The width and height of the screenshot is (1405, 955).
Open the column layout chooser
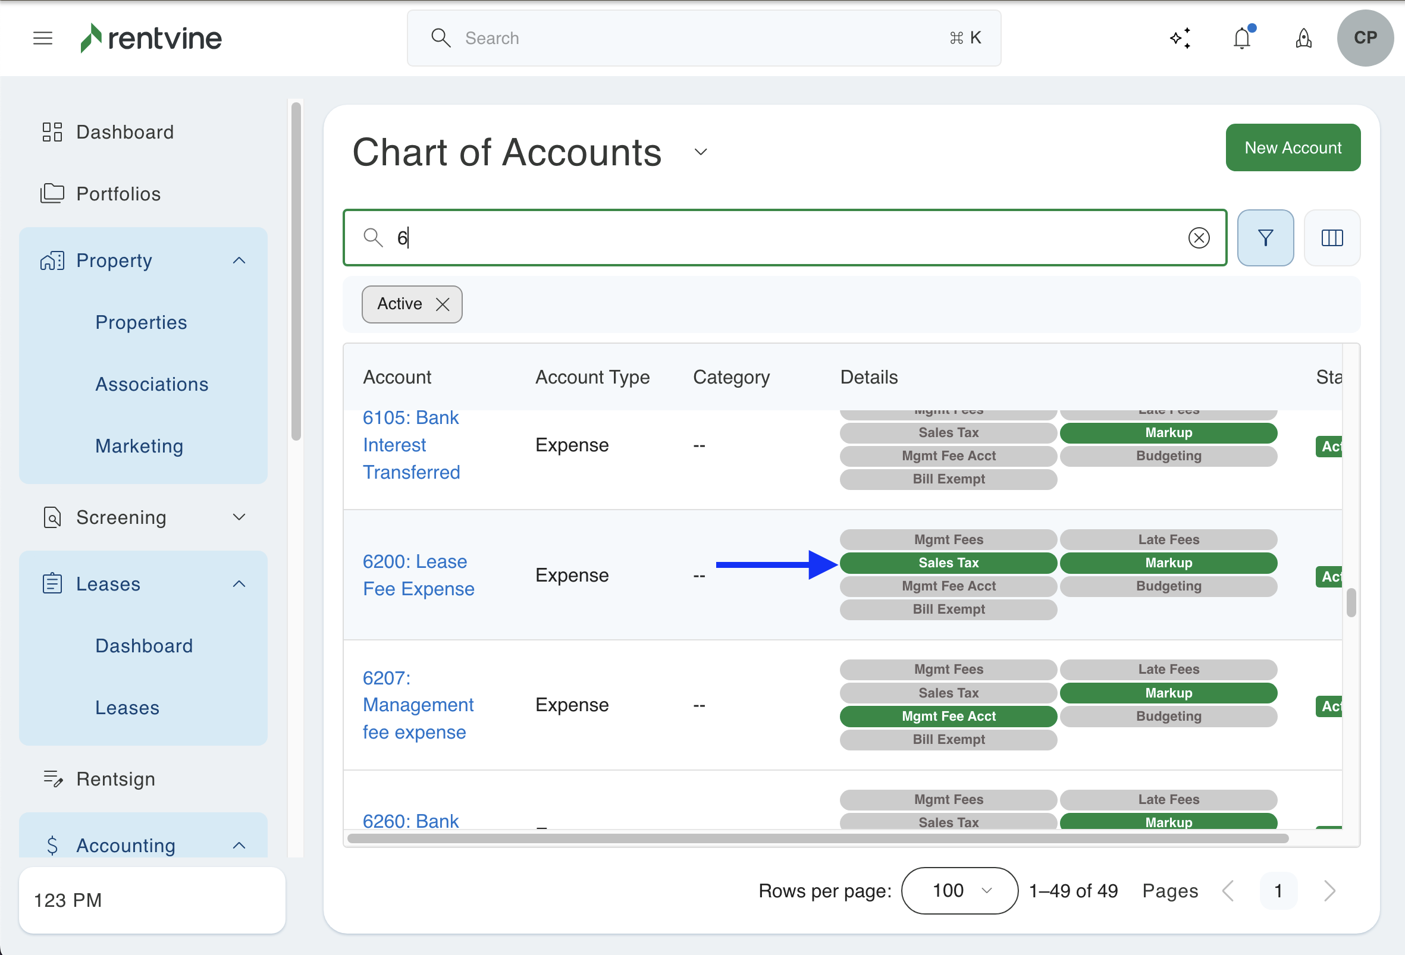coord(1331,237)
